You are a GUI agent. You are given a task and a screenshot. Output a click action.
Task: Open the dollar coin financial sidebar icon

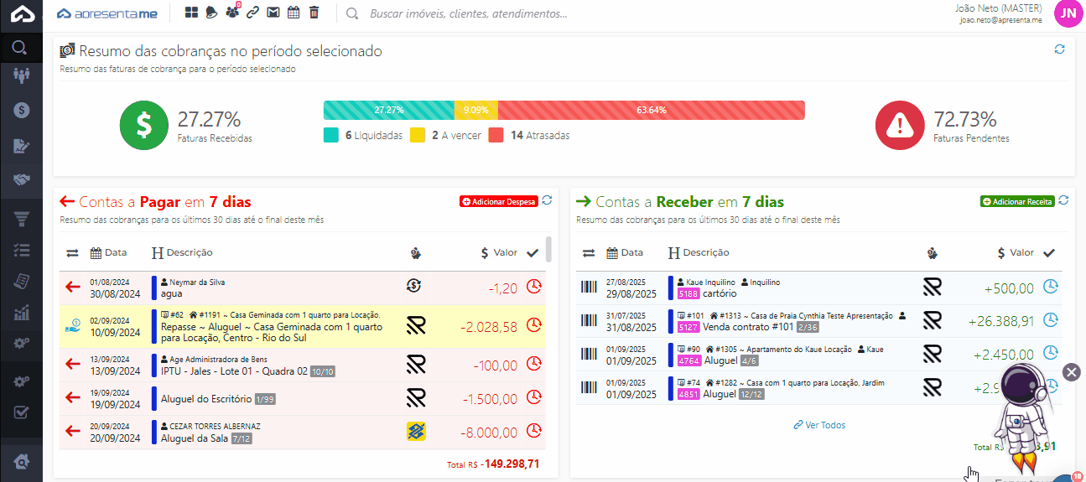[22, 110]
